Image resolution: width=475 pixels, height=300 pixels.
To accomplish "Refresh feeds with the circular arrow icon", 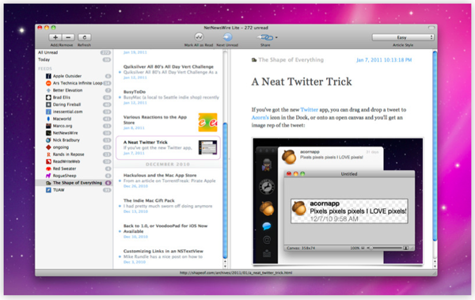I will 85,37.
